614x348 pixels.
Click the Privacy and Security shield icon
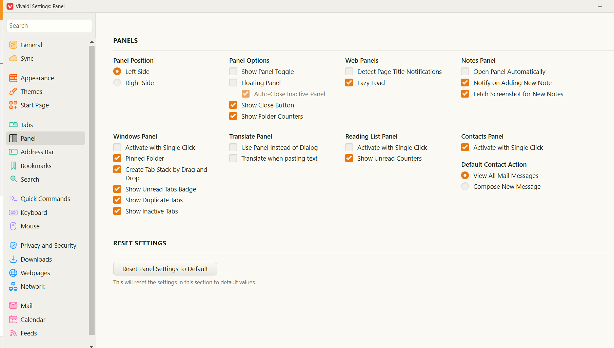[x=13, y=245]
